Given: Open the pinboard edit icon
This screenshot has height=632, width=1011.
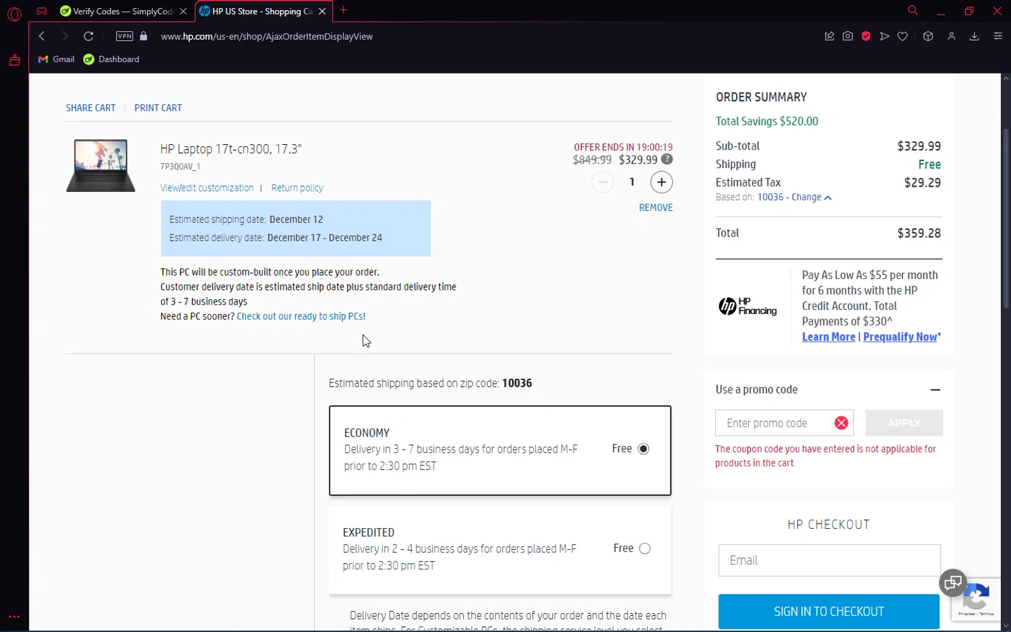Looking at the screenshot, I should [830, 36].
